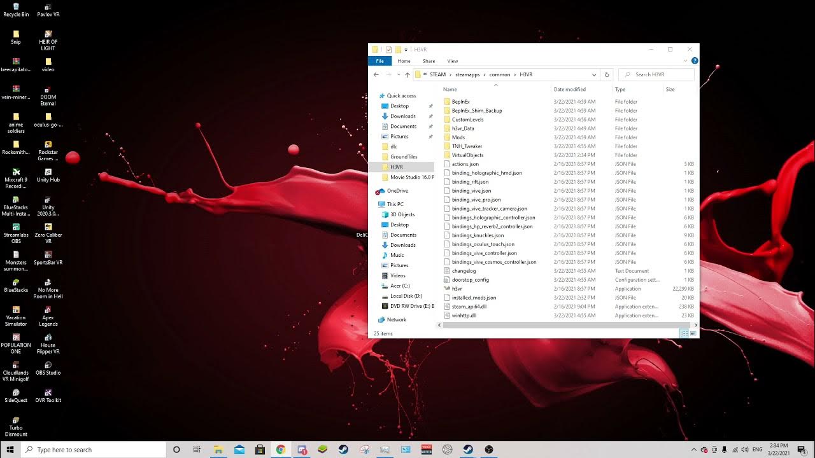Switch to the details view layout
The image size is (815, 458).
tap(684, 333)
